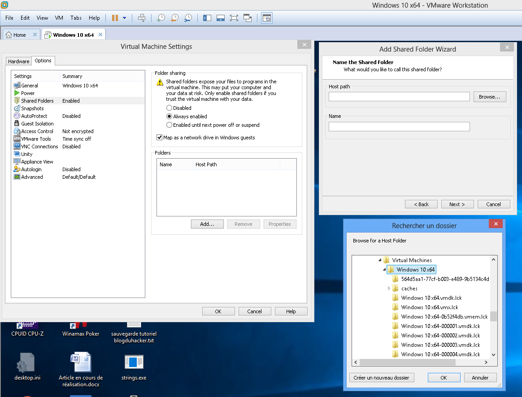Screen dimensions: 522x397
Task: Click the VMware Workstation title bar logo
Action: pos(4,5)
